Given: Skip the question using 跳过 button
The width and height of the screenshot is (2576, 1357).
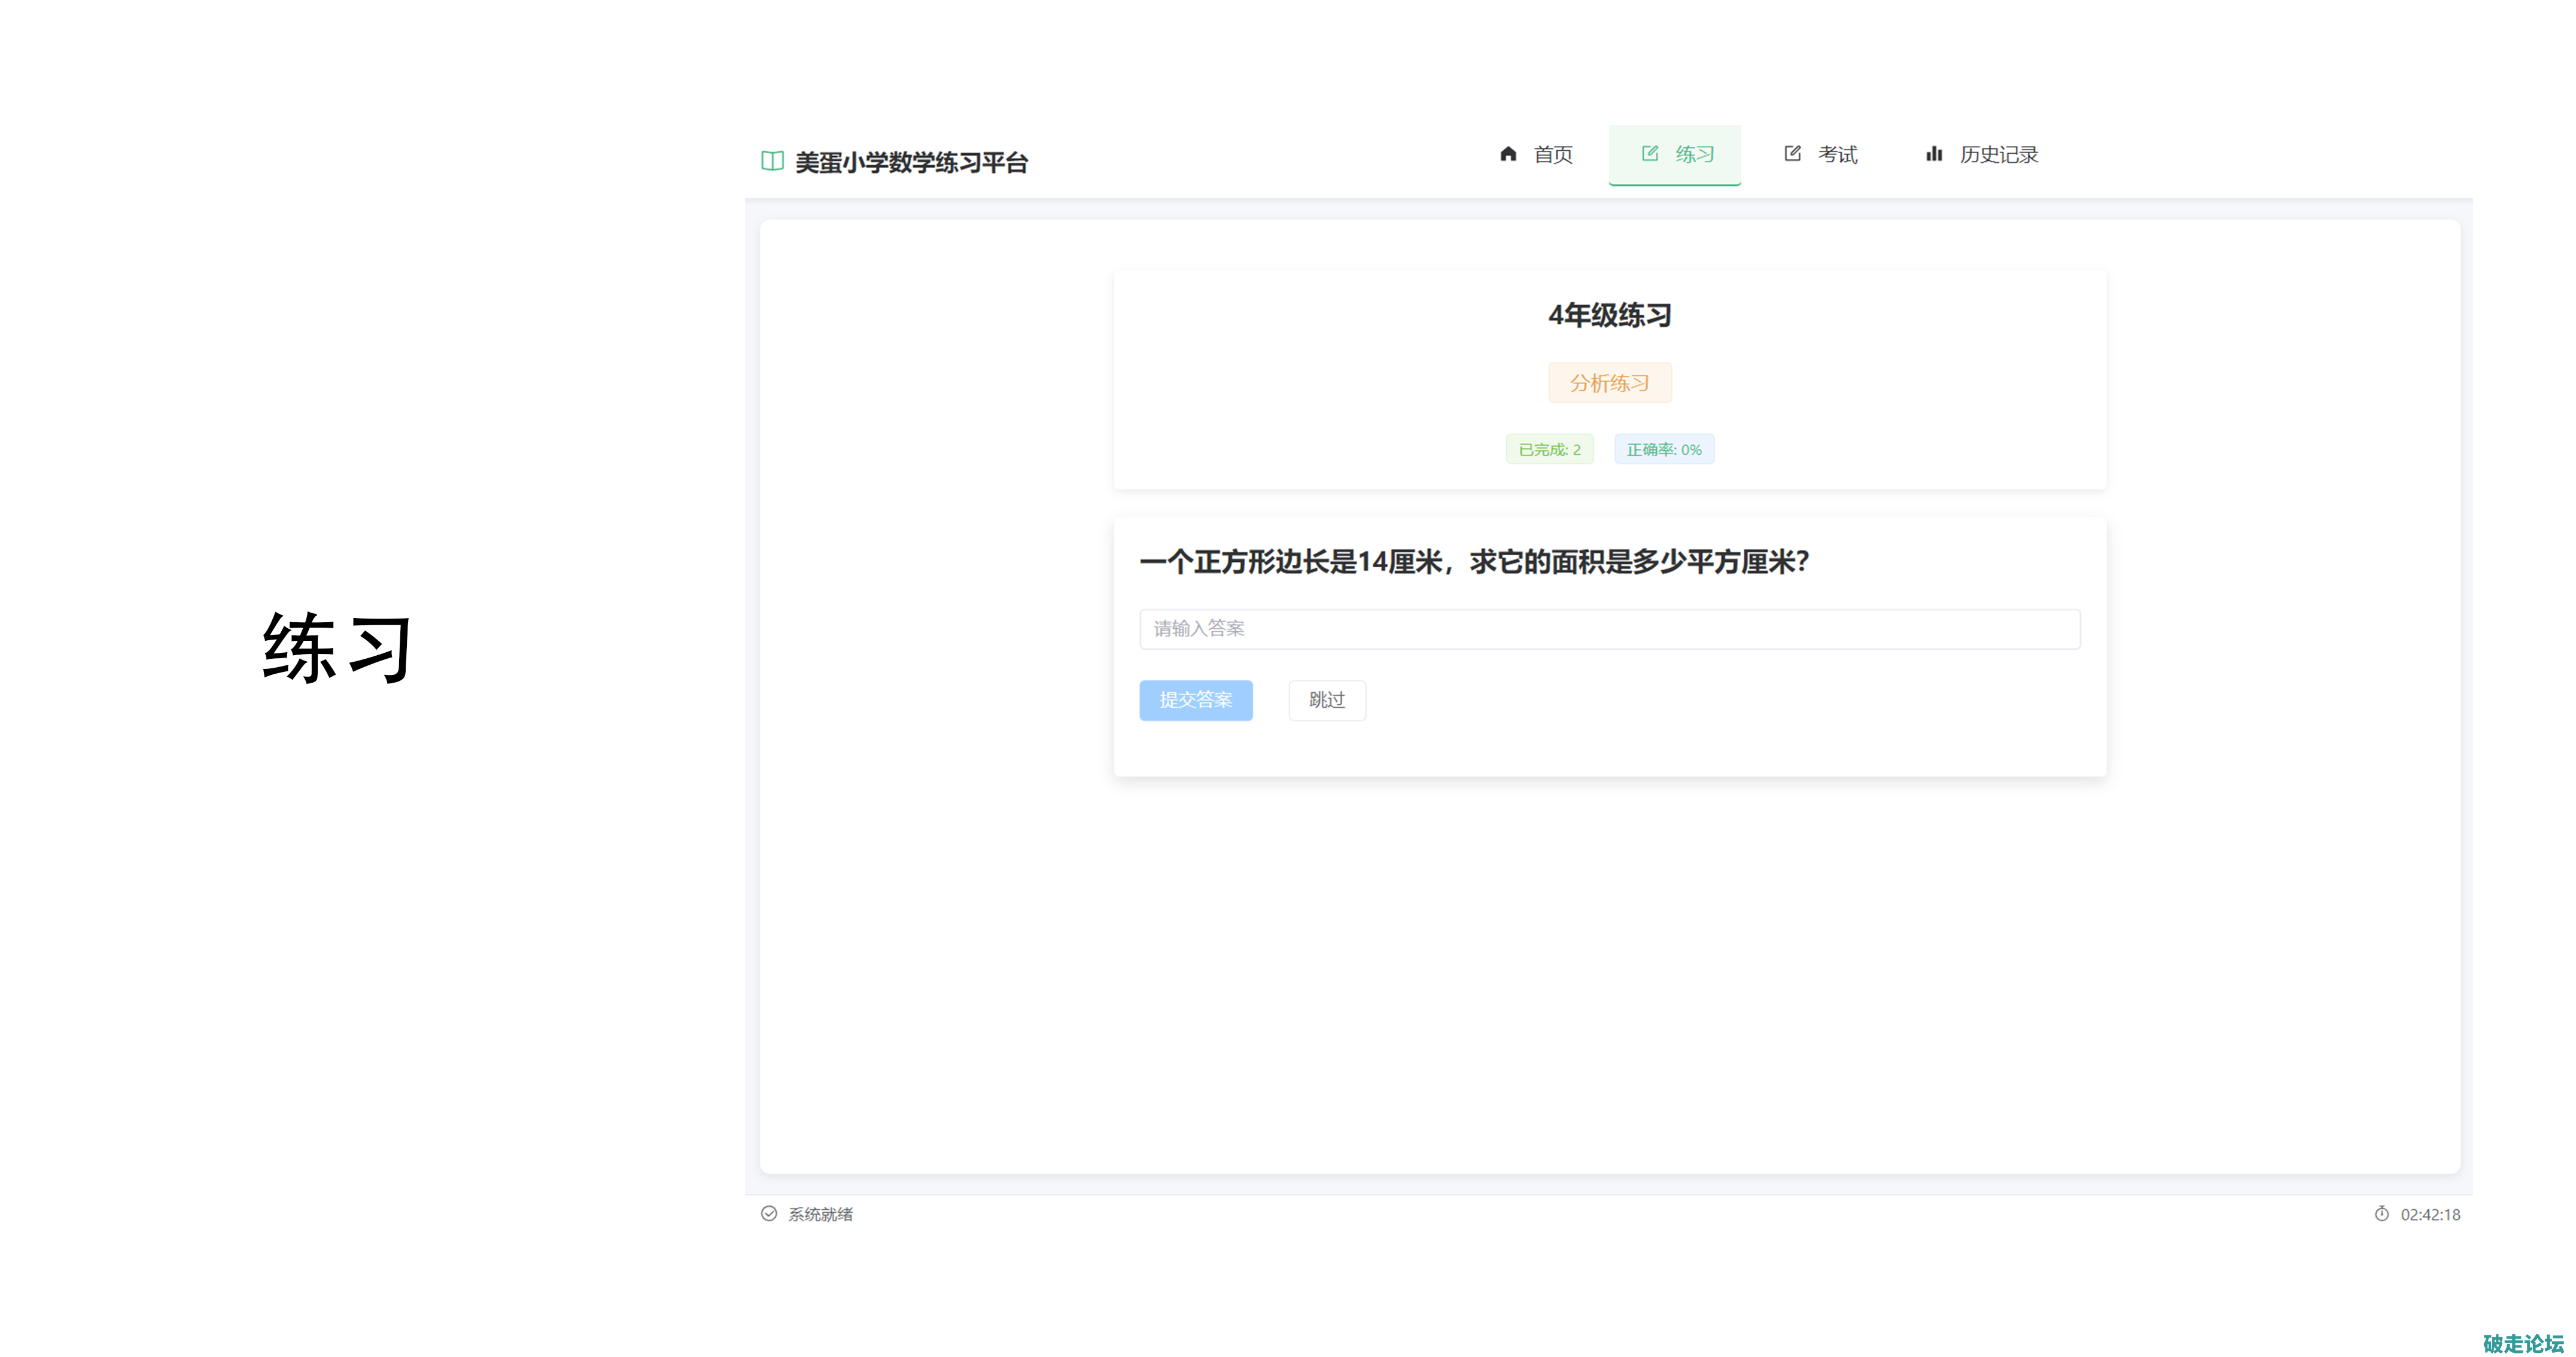Looking at the screenshot, I should [1327, 700].
